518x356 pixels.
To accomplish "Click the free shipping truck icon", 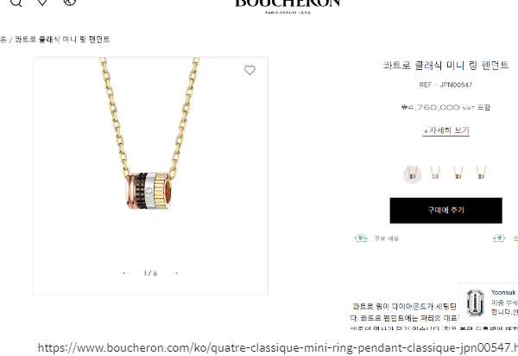I will click(x=361, y=238).
